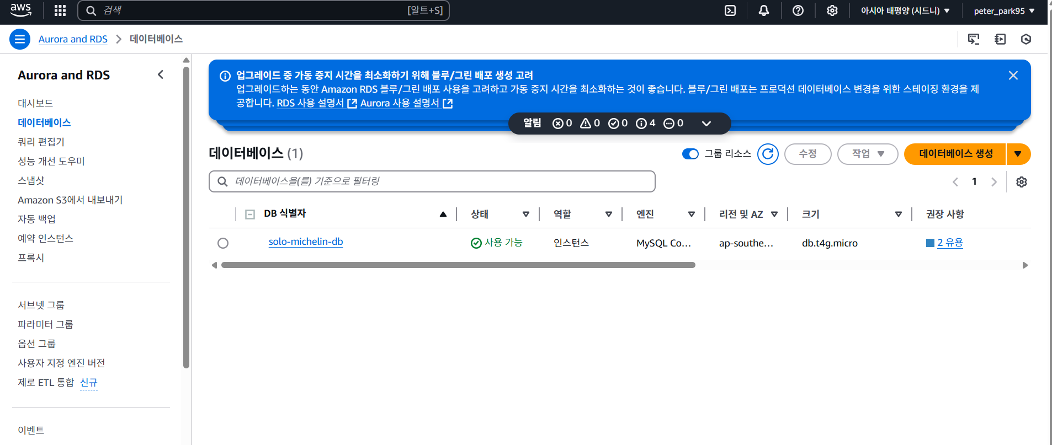Image resolution: width=1052 pixels, height=445 pixels.
Task: Open 성능 개선 도우미 in sidebar
Action: (51, 161)
